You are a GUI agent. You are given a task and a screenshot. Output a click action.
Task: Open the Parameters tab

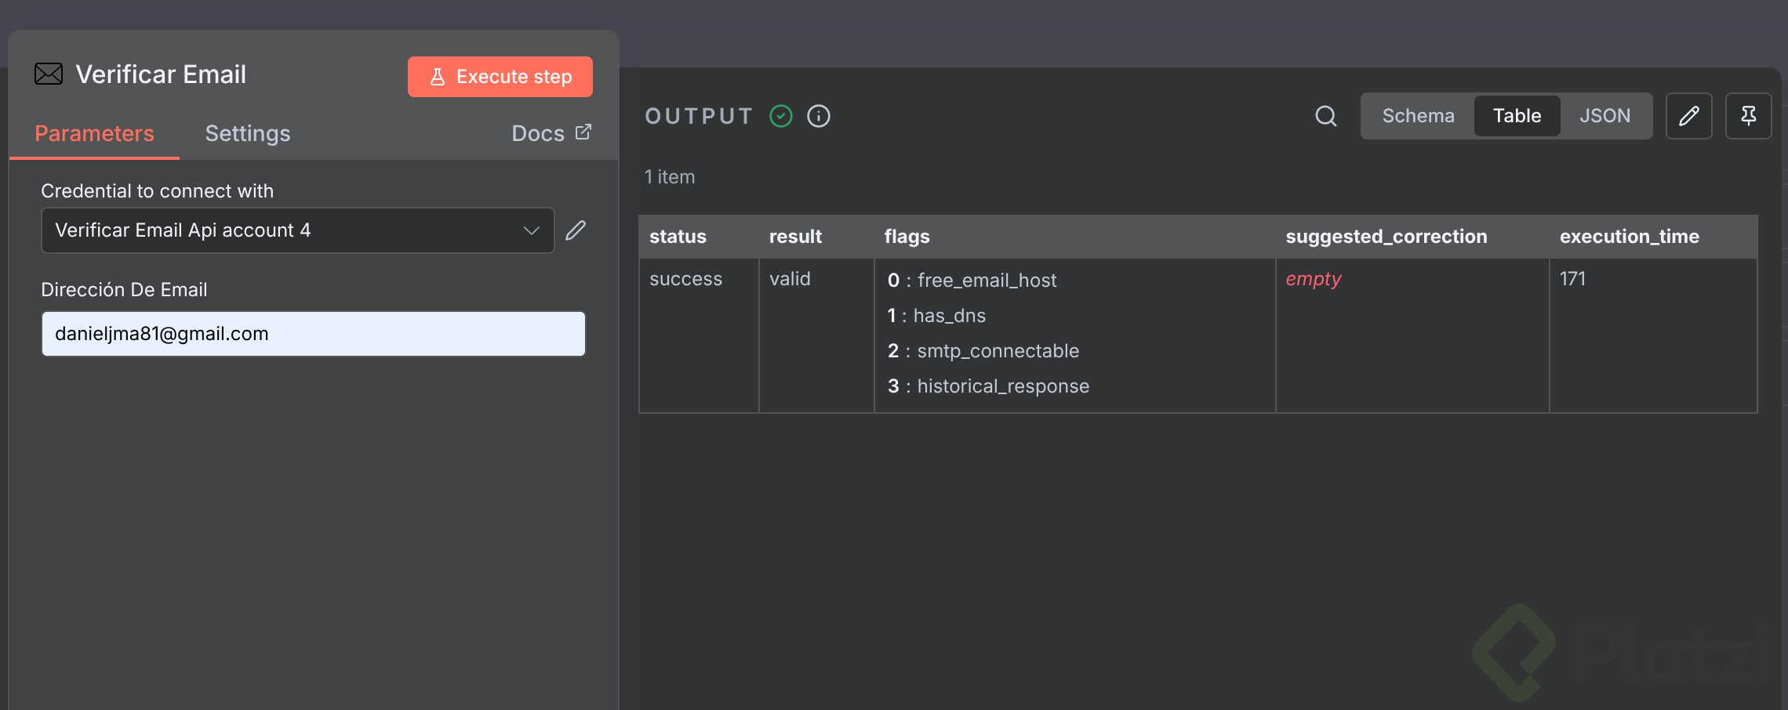(94, 133)
